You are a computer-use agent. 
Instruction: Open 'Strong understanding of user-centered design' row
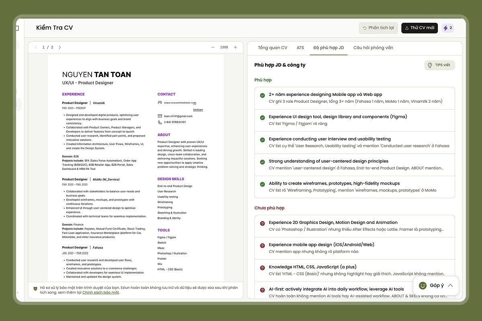click(355, 165)
